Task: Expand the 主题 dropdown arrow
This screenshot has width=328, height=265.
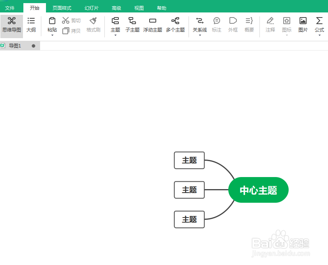Action: click(115, 35)
